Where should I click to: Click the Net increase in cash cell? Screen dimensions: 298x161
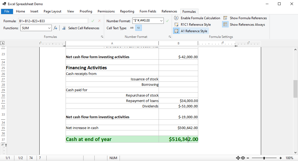[x=112, y=128]
